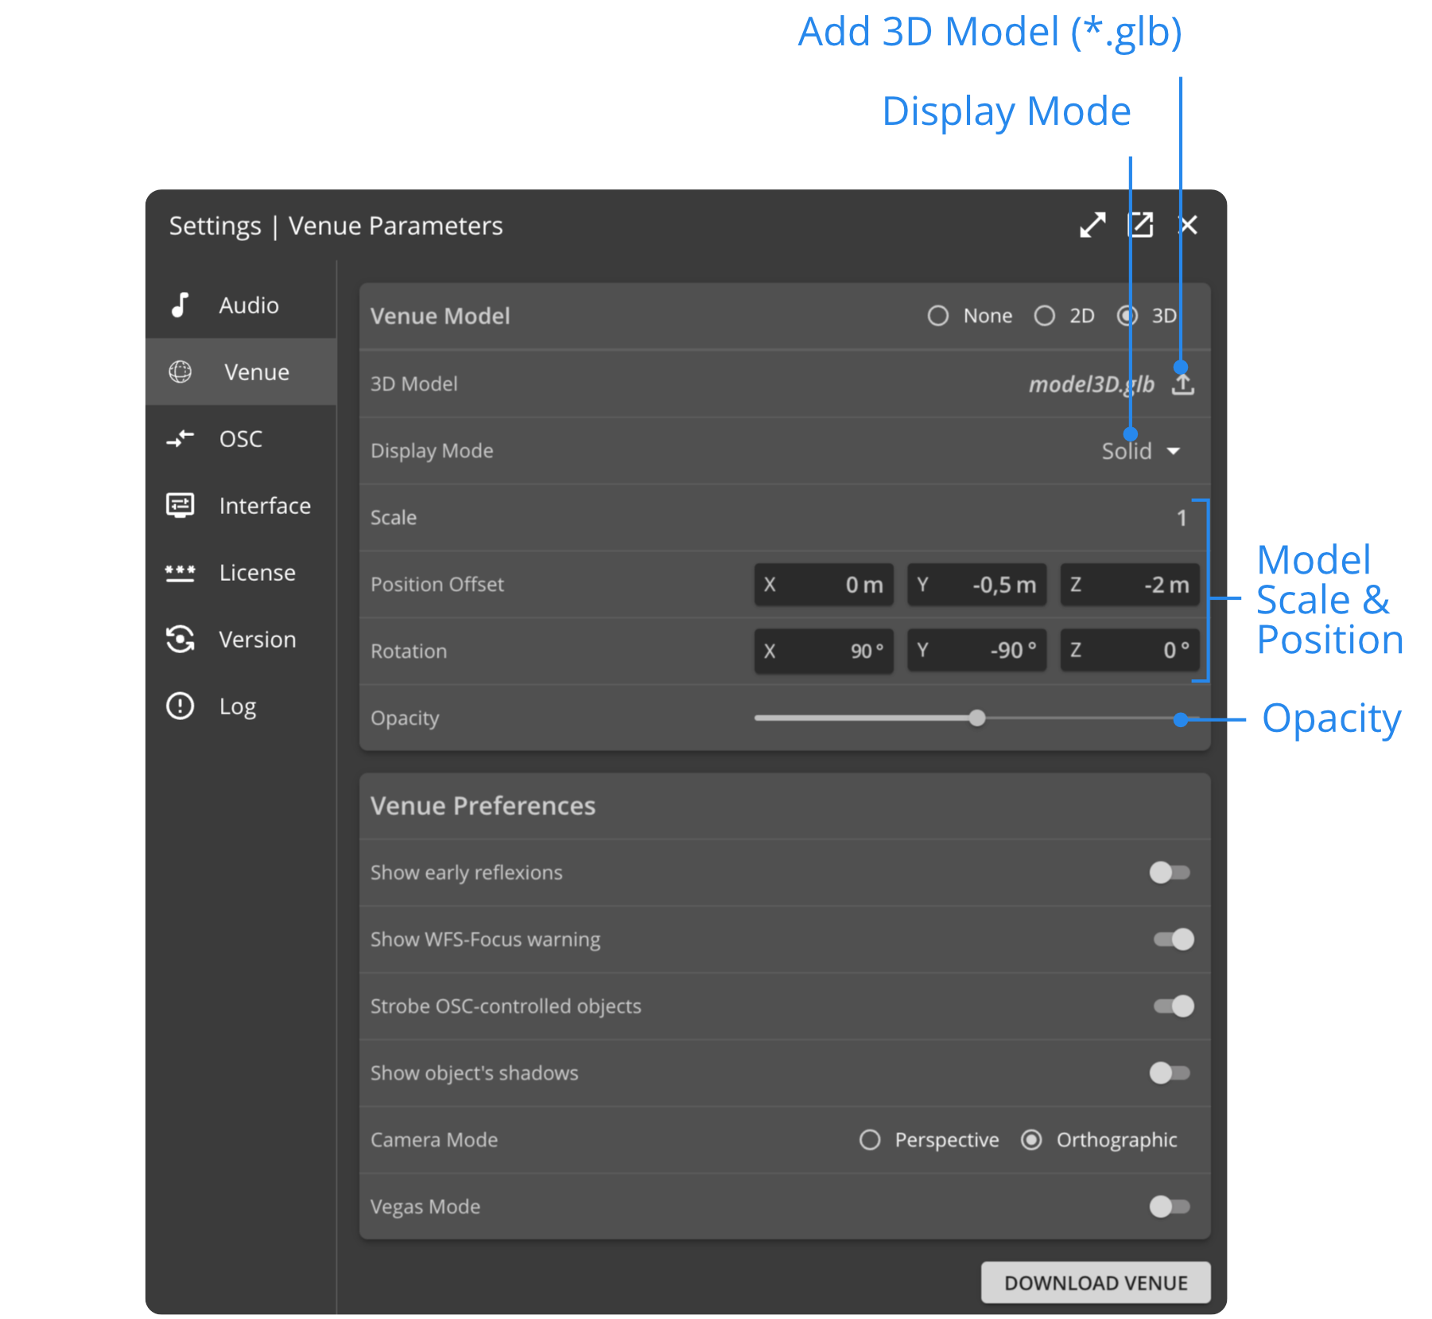Screen dimensions: 1432x1319
Task: Disable Show WFS-Focus warning switch
Action: click(x=1174, y=940)
